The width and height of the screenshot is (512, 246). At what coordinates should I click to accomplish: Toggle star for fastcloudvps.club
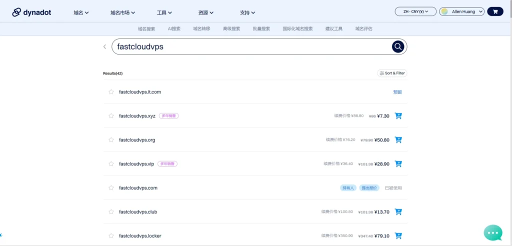(111, 211)
